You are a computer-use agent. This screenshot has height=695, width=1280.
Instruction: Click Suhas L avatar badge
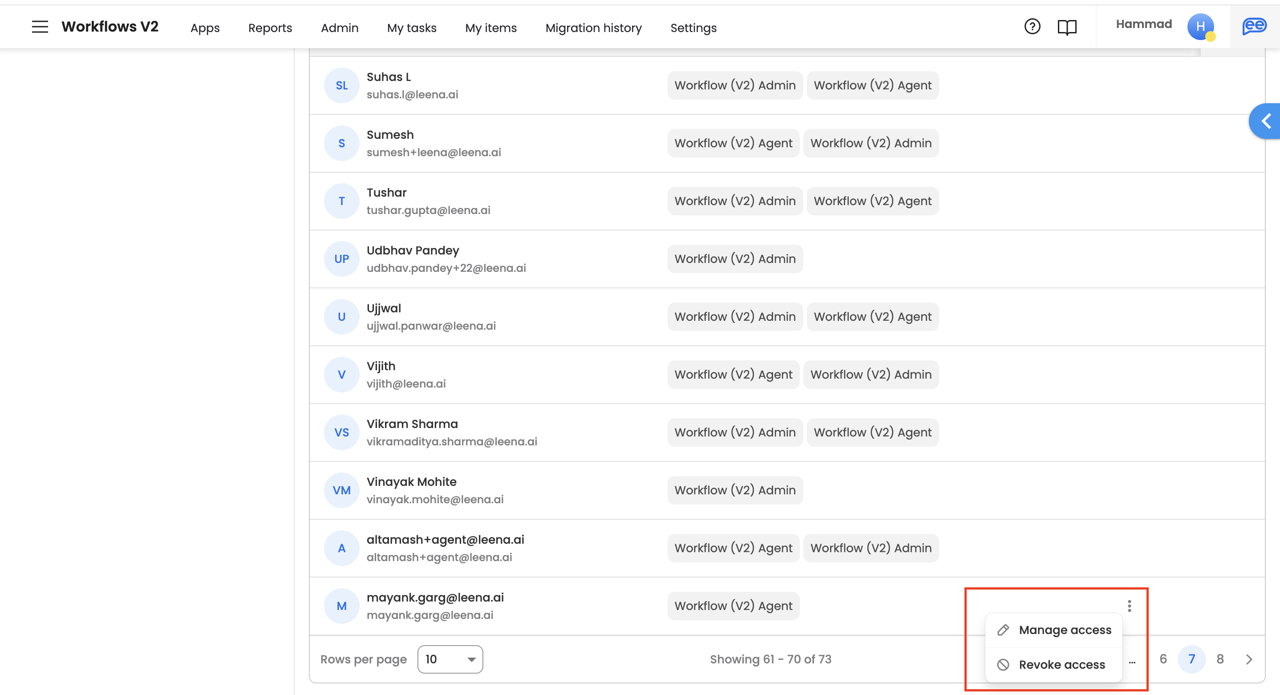(x=341, y=85)
